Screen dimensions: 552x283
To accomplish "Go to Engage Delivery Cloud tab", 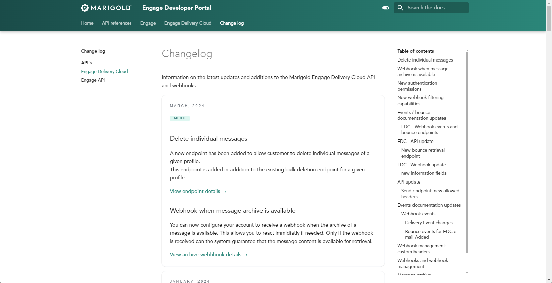I will (188, 23).
